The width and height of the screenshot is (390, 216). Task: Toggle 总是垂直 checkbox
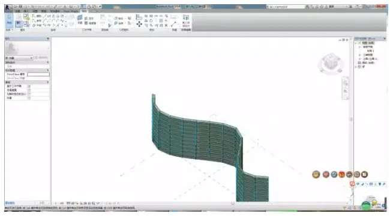pyautogui.click(x=29, y=90)
